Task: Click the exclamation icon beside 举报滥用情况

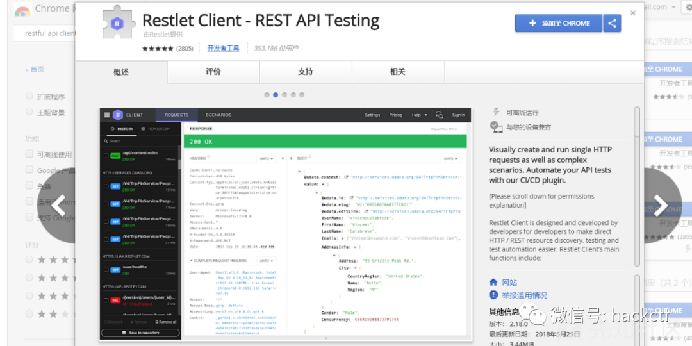Action: [x=493, y=295]
